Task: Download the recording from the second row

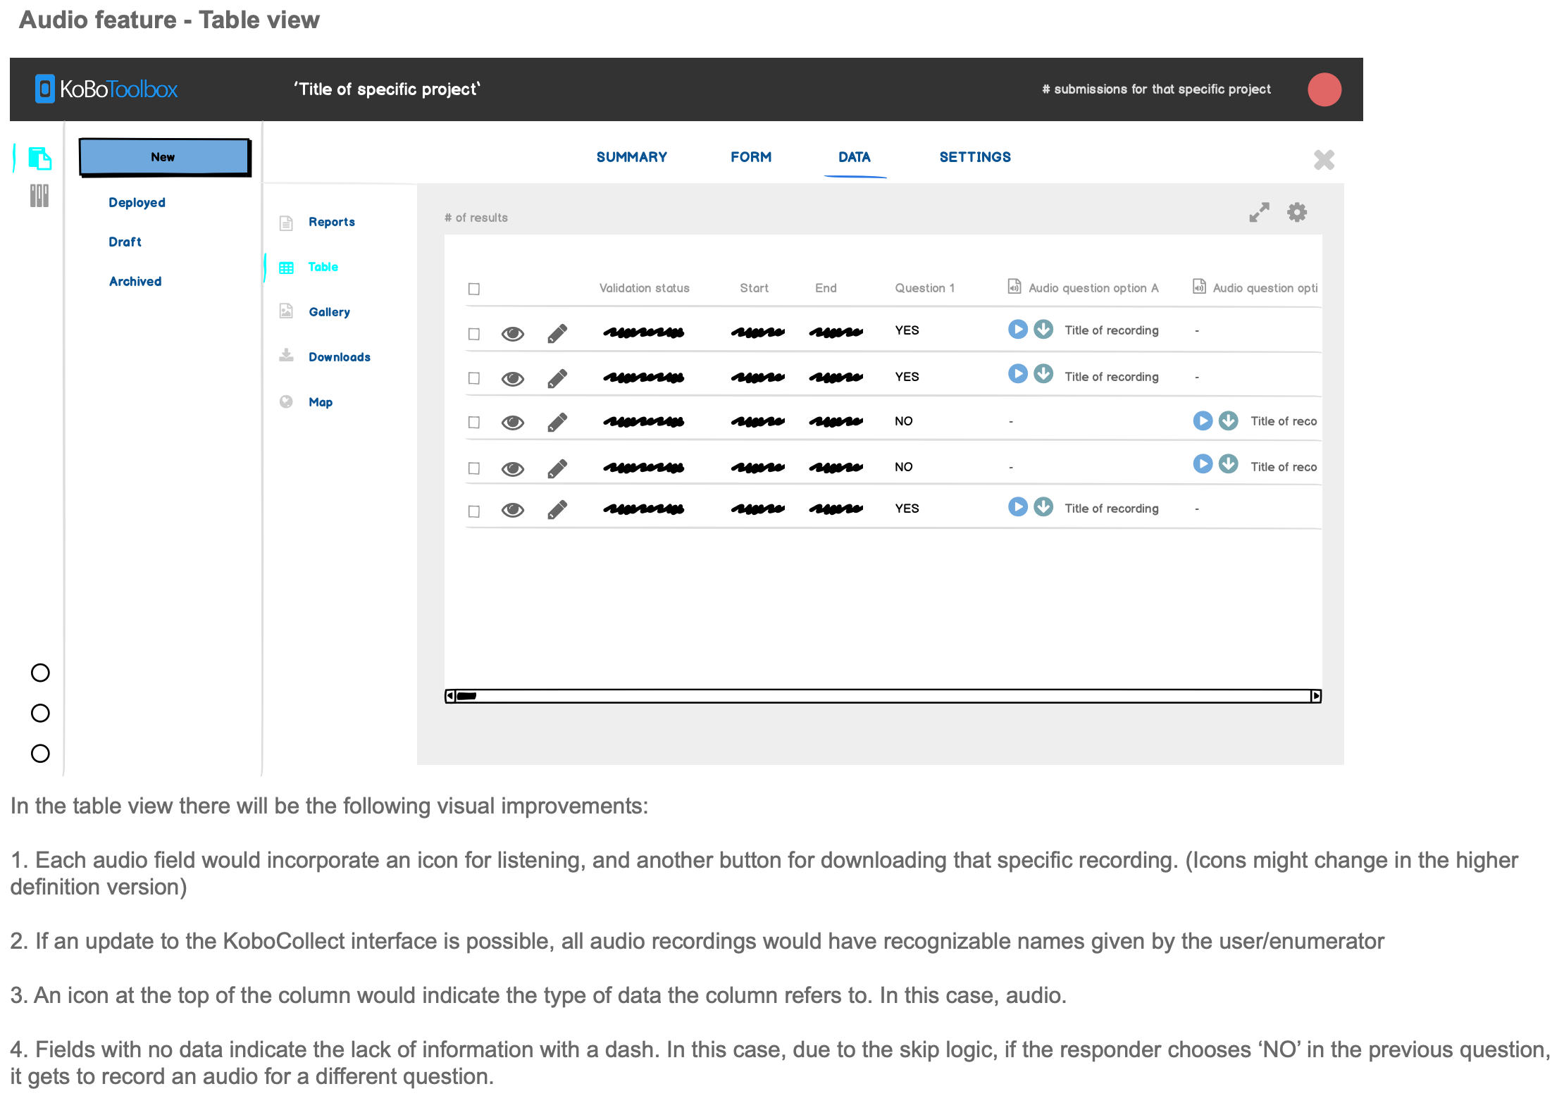Action: pos(1043,374)
